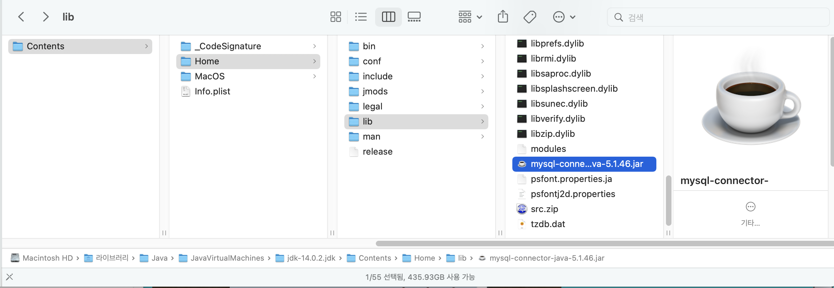Select the man folder

(416, 136)
